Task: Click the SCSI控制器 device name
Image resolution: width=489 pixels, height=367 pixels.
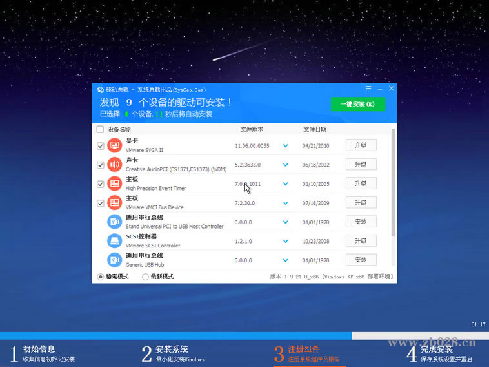Action: (141, 236)
